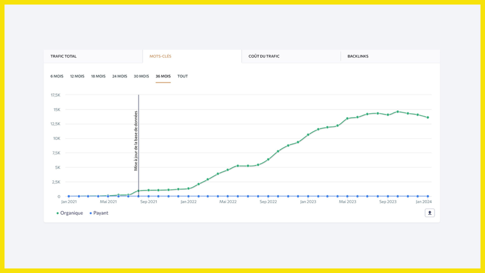Toggle the Payant legend series
485x273 pixels.
tap(99, 213)
